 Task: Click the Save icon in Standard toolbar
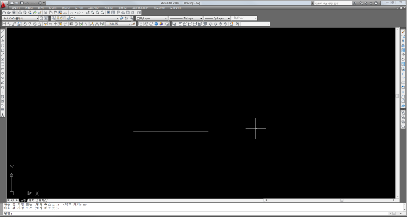14,13
